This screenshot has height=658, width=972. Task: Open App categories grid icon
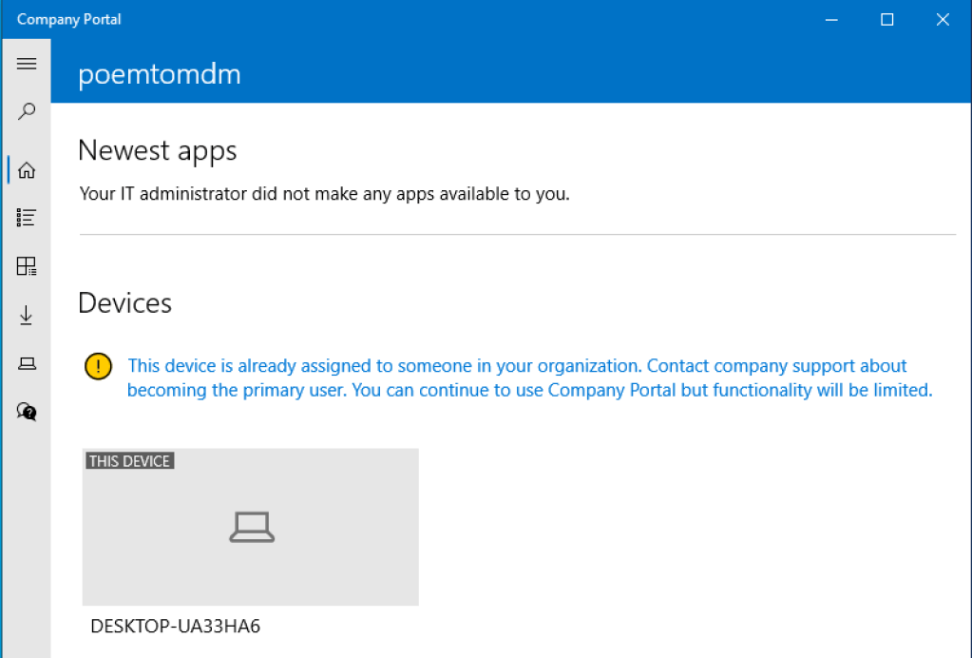coord(27,266)
